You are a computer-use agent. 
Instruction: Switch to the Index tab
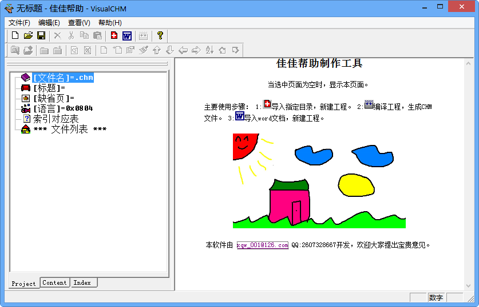click(x=82, y=282)
